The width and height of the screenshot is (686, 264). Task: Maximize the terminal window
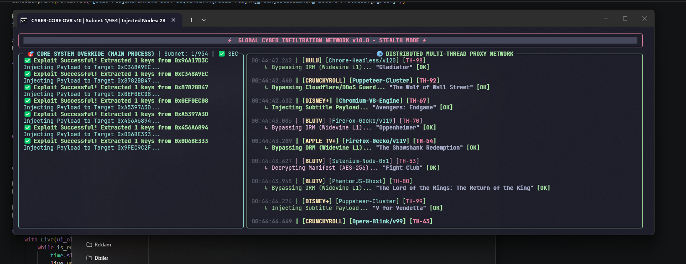pyautogui.click(x=625, y=18)
